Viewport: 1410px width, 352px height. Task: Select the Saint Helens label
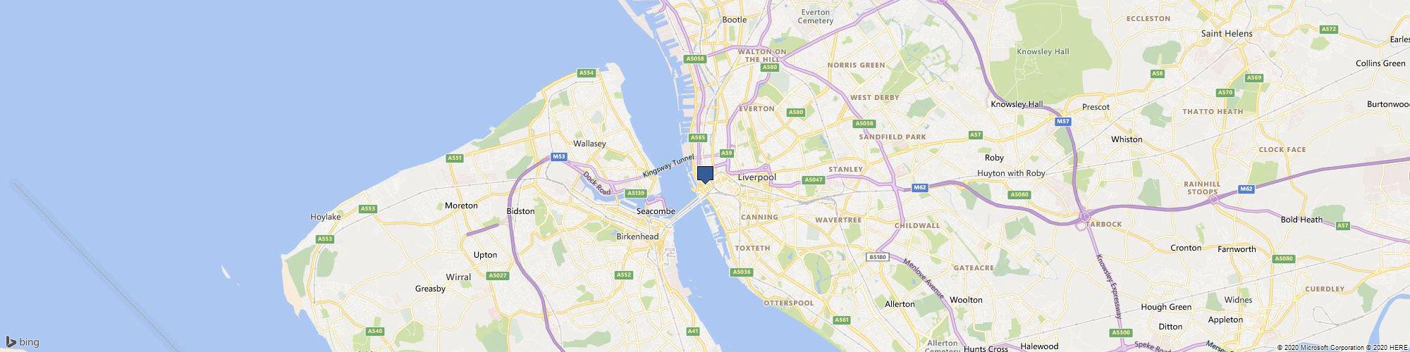point(1227,34)
